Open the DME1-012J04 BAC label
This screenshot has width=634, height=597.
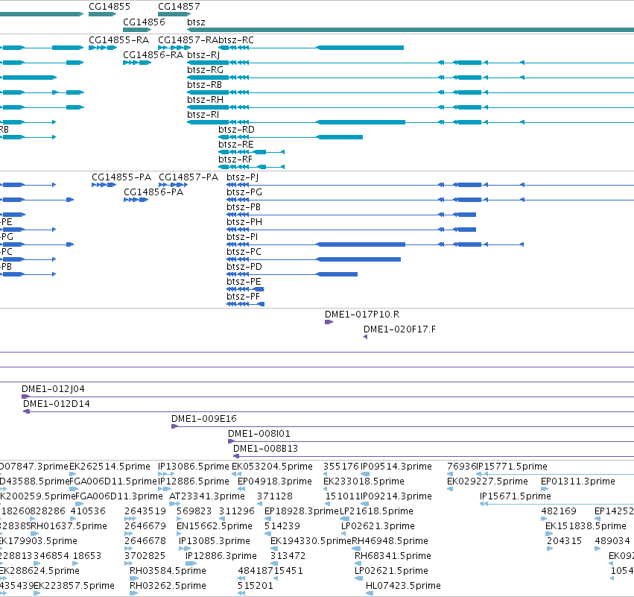(53, 389)
